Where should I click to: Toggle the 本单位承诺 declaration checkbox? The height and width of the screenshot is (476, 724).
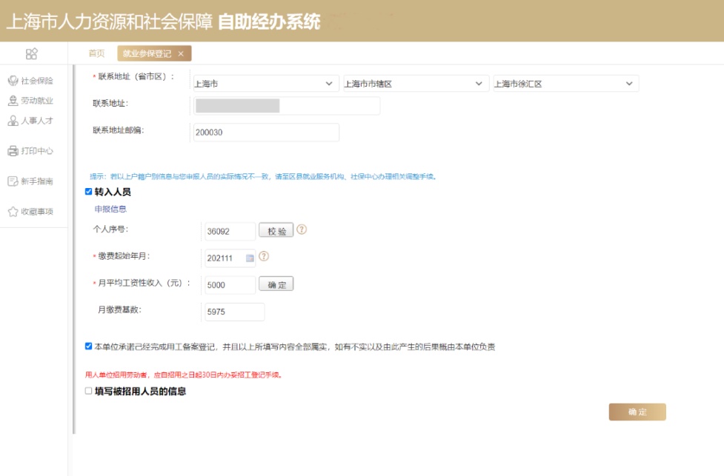tap(89, 346)
